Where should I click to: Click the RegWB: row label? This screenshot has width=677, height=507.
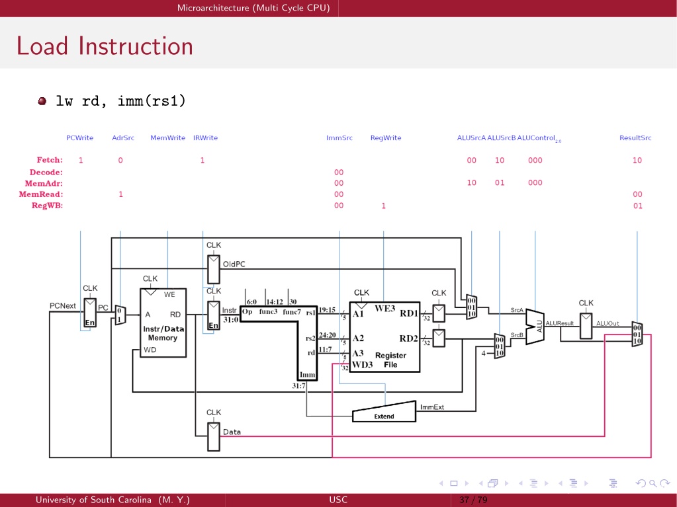point(47,206)
